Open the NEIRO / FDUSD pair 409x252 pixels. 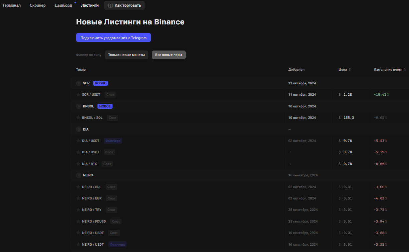coord(94,222)
